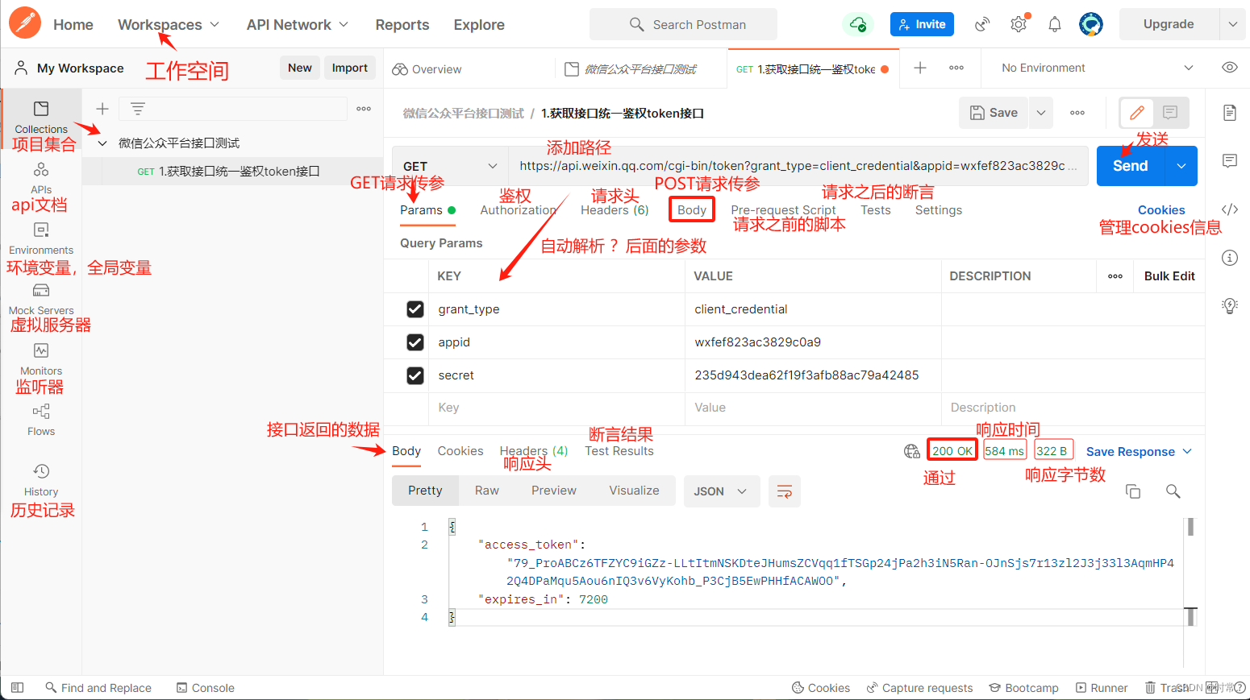Open tab bar three-dot options
This screenshot has width=1250, height=700.
click(956, 68)
